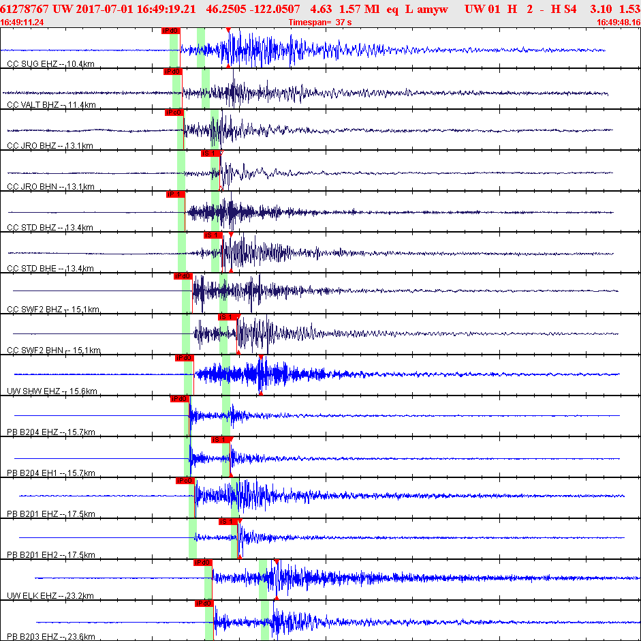Click red triangle marker atop SHW trace
The width and height of the screenshot is (641, 641).
[261, 357]
